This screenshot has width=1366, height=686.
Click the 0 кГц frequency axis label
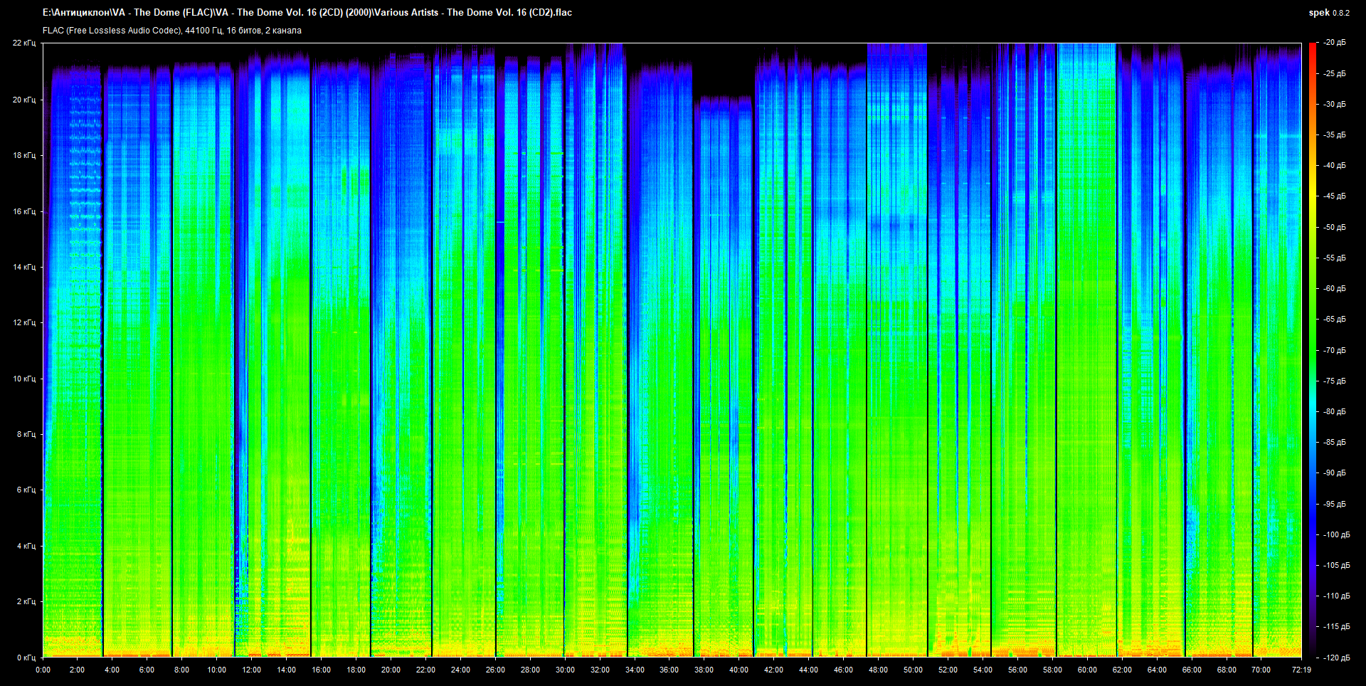coord(26,658)
